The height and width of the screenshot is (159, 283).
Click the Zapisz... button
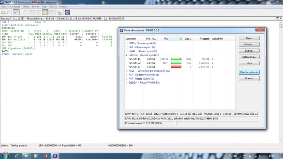coord(249,51)
